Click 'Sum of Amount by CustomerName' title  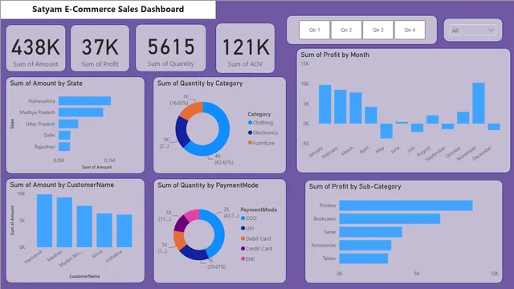pos(62,185)
